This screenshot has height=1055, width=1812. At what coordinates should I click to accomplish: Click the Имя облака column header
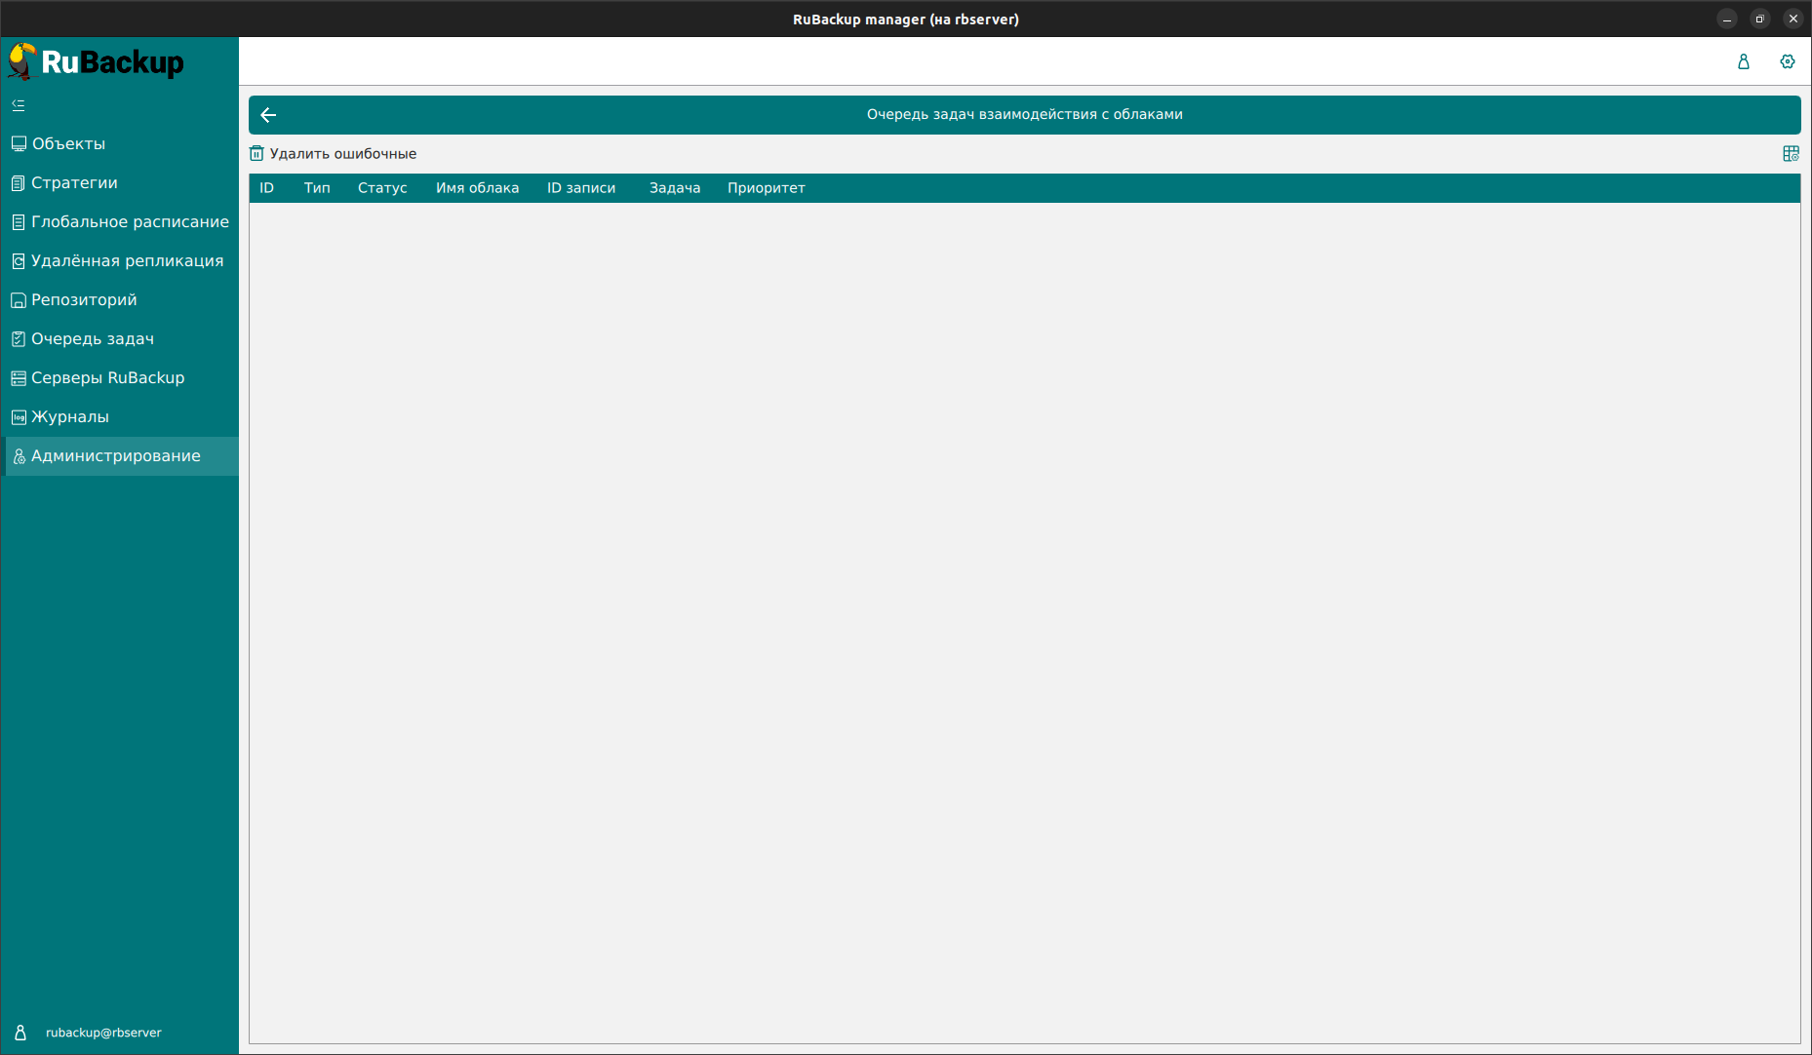click(x=477, y=188)
